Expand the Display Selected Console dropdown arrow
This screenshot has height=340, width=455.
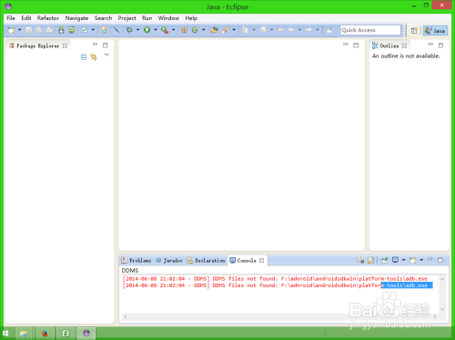coord(403,260)
